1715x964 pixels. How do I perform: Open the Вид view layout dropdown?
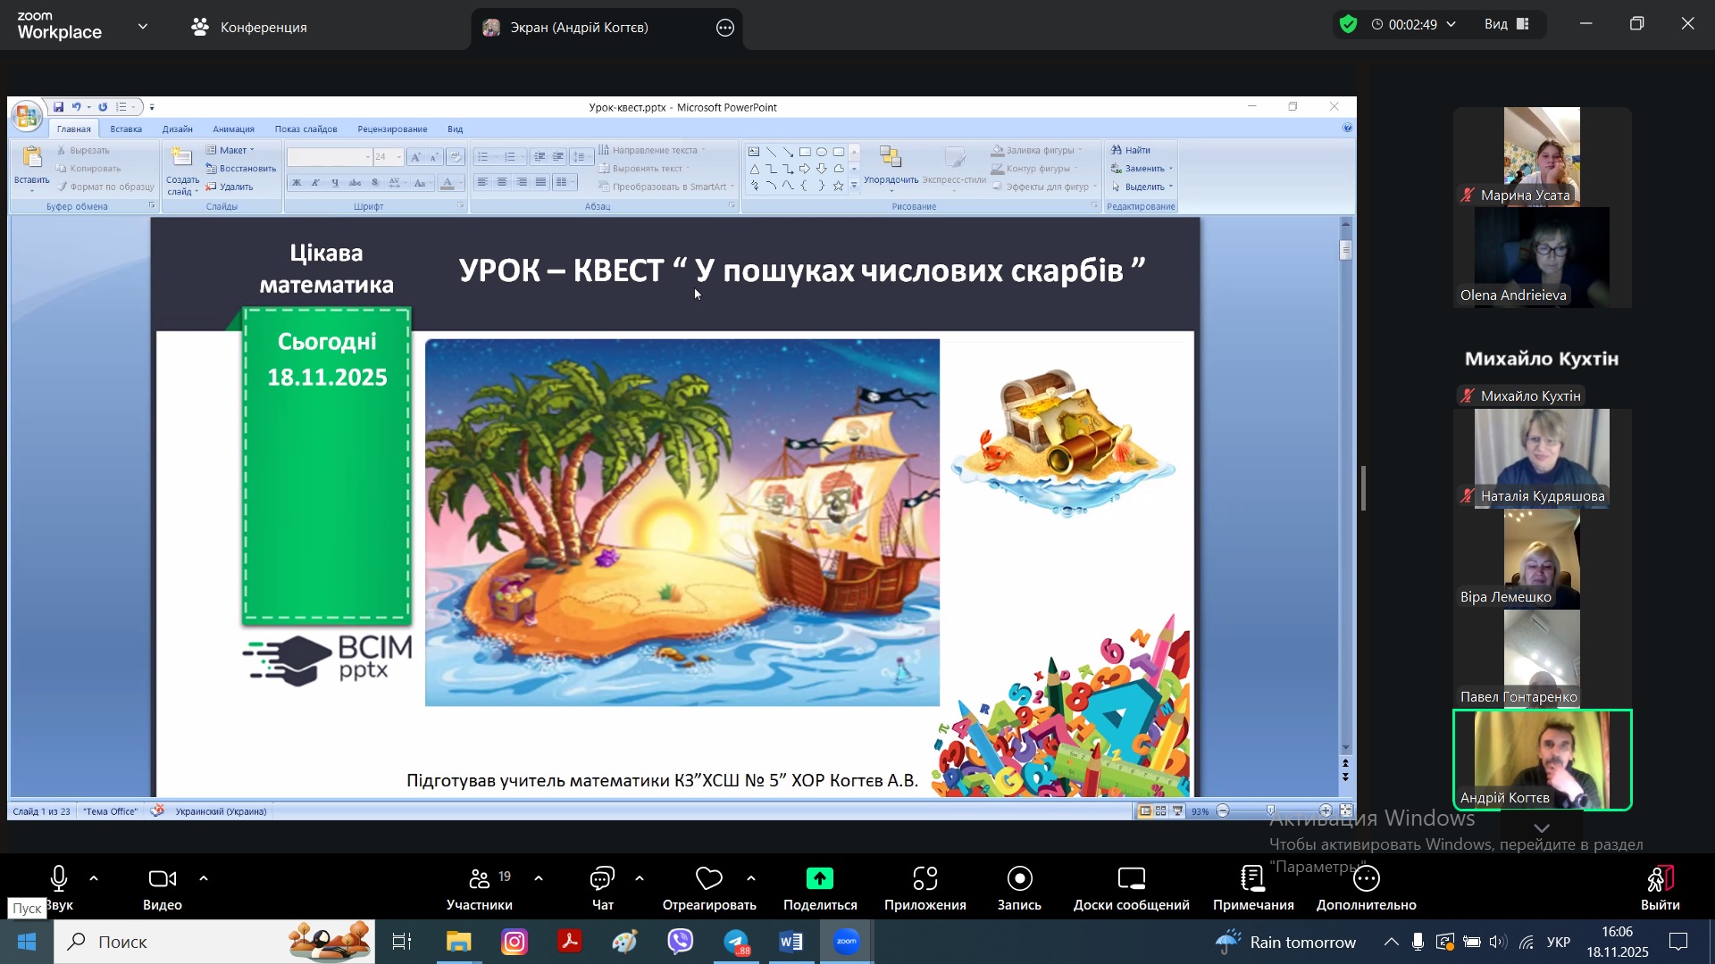click(x=1508, y=24)
